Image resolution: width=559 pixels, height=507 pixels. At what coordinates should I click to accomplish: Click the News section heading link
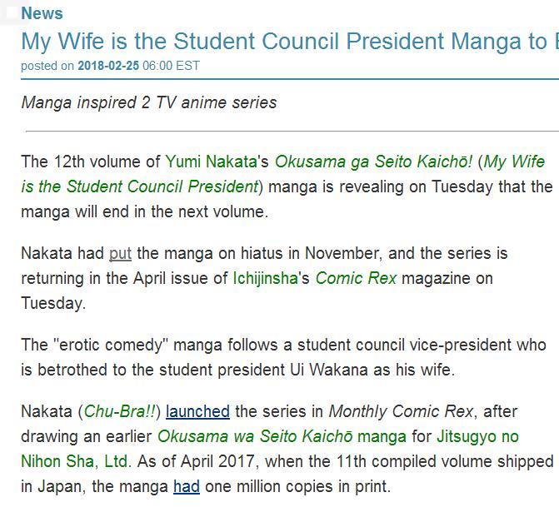[42, 13]
